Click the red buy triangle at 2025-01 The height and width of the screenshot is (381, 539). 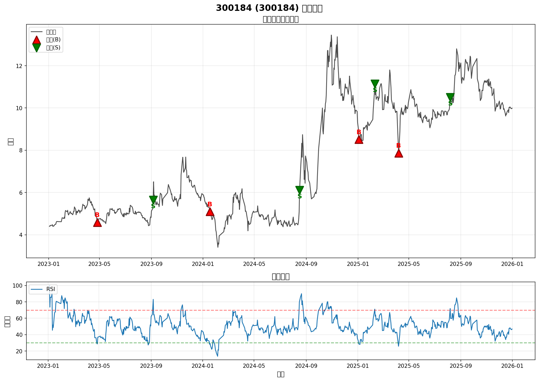coord(359,140)
